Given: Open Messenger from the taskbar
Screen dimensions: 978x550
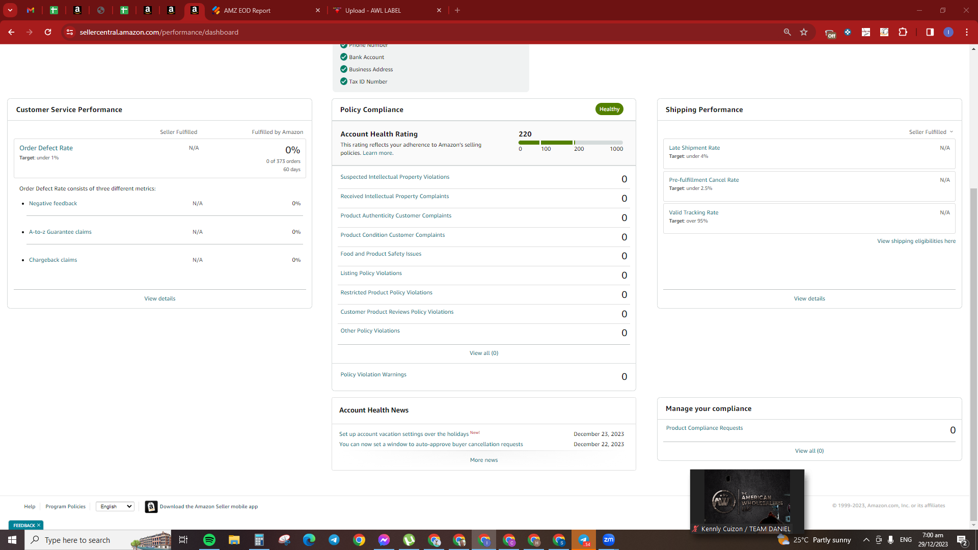Looking at the screenshot, I should click(384, 540).
